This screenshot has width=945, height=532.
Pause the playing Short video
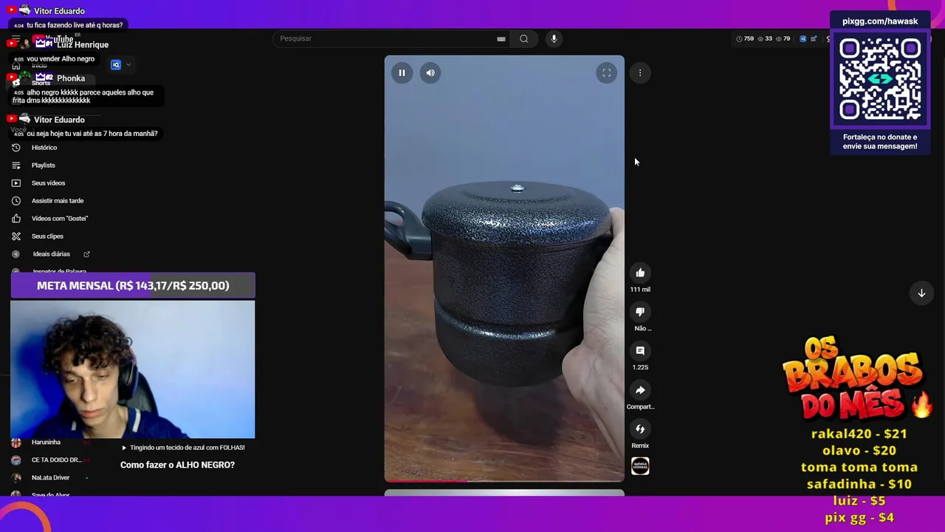coord(402,72)
